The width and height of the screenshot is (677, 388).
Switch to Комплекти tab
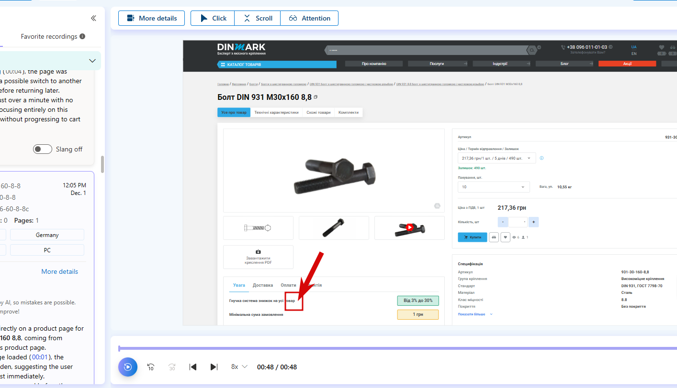(x=349, y=112)
